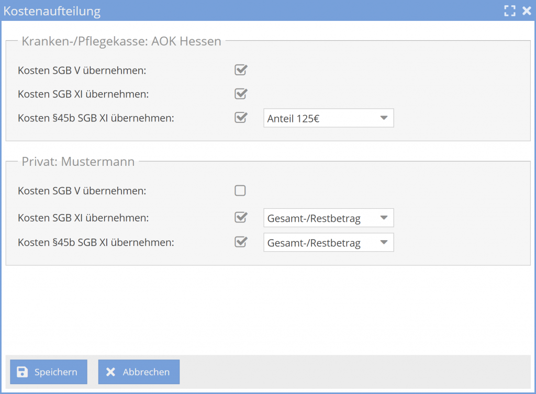
Task: Uncheck Privat Mustermann Kosten SGB XI checkbox
Action: (x=240, y=218)
